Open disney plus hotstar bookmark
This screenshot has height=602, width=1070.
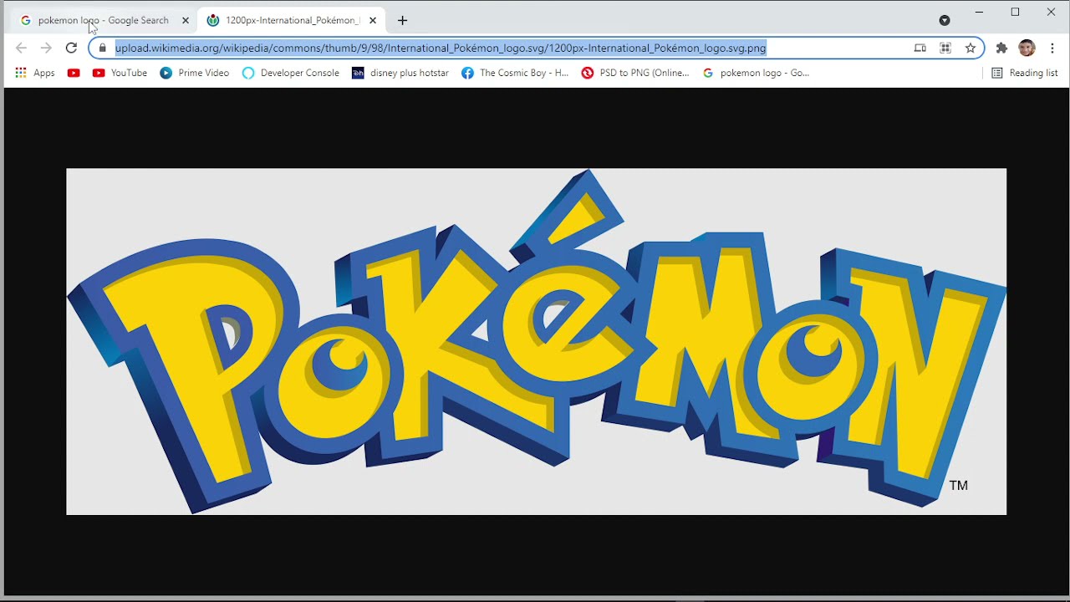tap(400, 73)
